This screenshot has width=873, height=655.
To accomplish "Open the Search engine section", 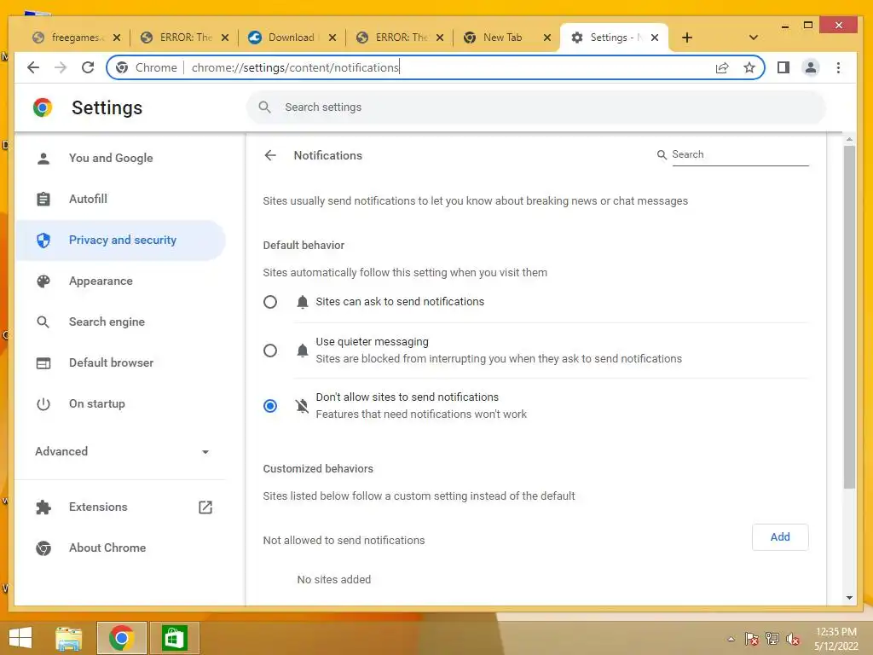I will (x=121, y=322).
